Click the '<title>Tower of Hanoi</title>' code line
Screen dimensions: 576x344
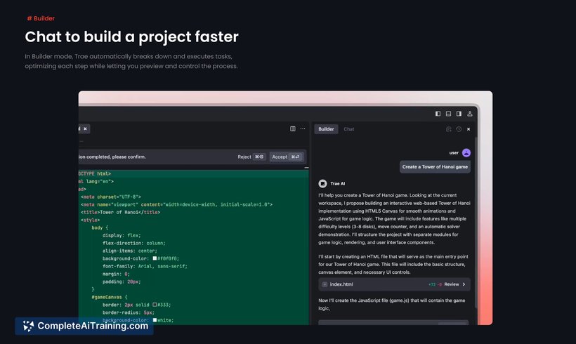[121, 212]
